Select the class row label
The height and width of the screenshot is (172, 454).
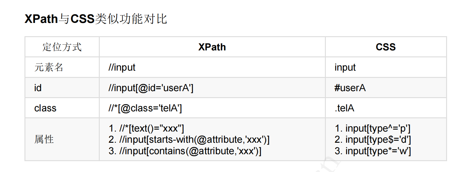pos(45,108)
